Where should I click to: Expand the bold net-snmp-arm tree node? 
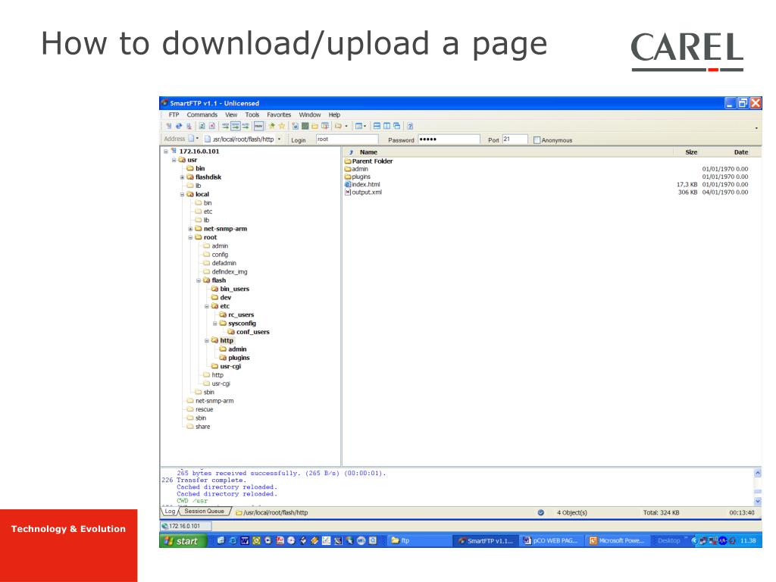click(x=190, y=229)
